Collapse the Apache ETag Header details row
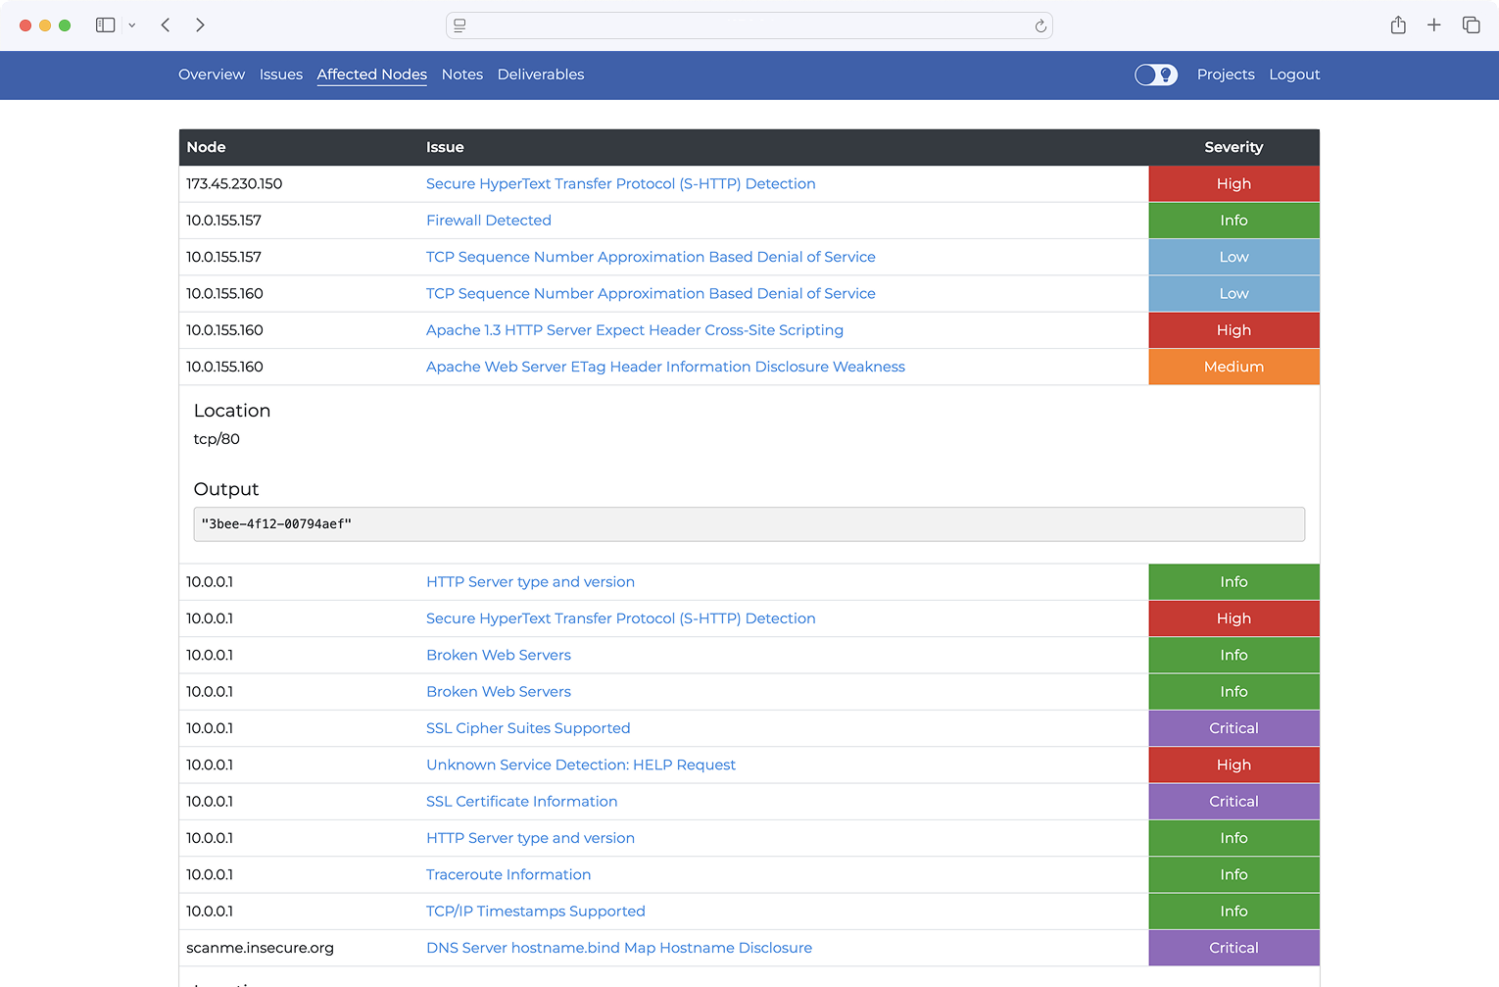Image resolution: width=1499 pixels, height=987 pixels. pos(665,367)
